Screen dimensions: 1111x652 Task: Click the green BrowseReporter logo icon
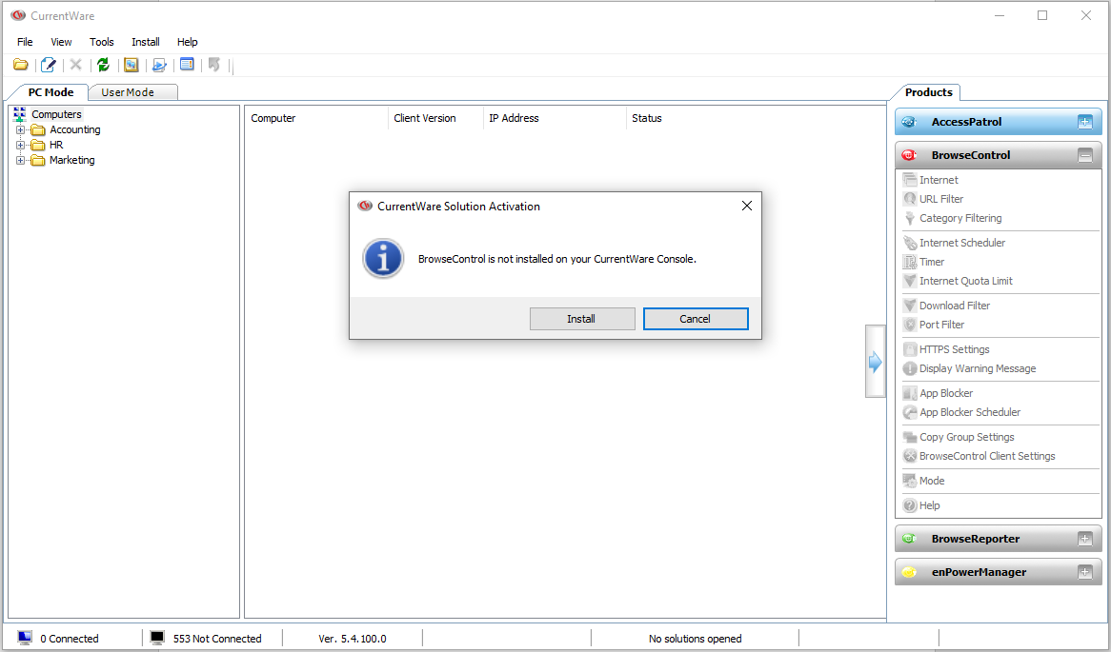click(909, 539)
